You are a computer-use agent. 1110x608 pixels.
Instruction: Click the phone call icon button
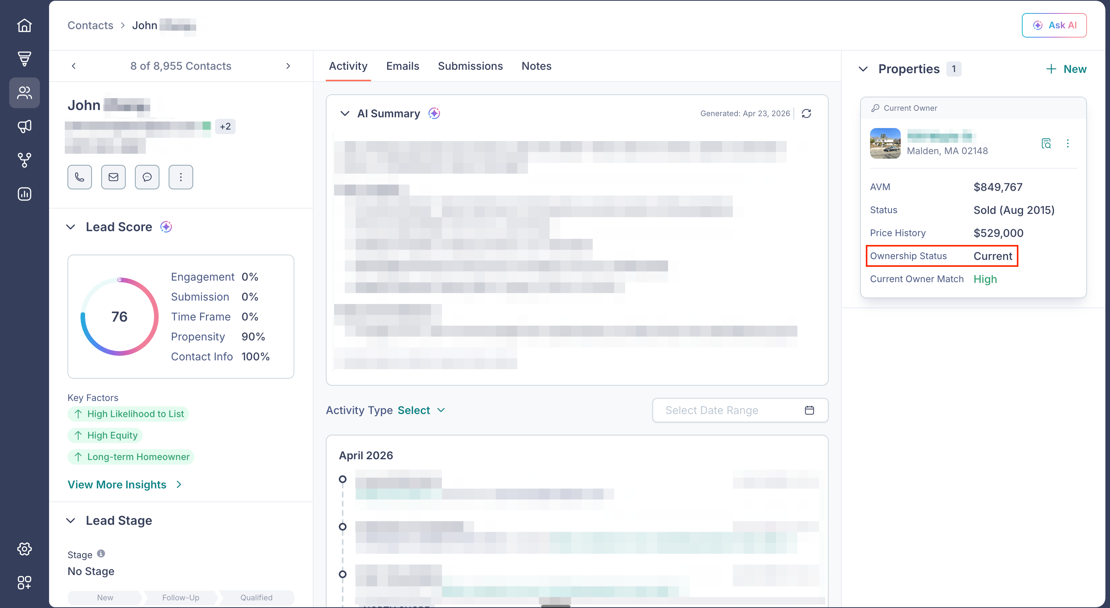(79, 177)
